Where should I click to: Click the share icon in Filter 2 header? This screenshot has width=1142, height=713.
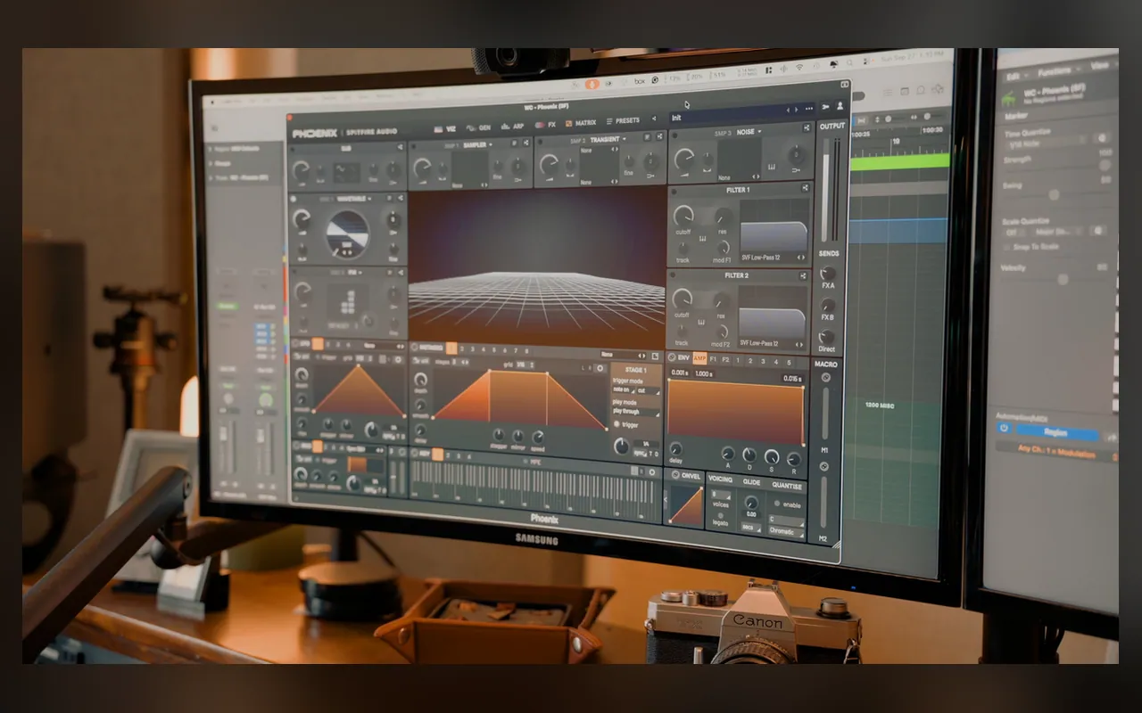tap(804, 275)
